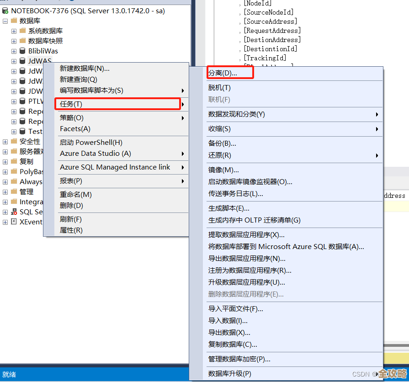
Task: Click the JdWAS database icon
Action: pyautogui.click(x=22, y=61)
